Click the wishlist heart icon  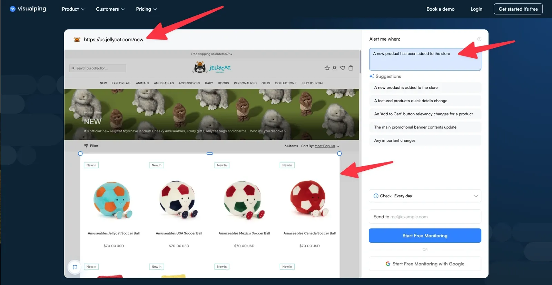[x=343, y=68]
